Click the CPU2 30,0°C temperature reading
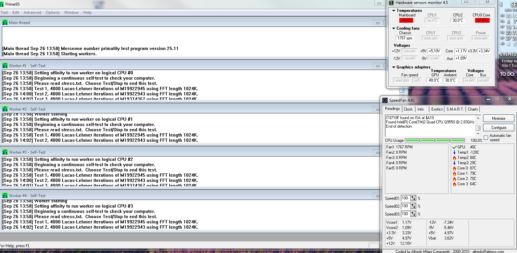 (458, 20)
